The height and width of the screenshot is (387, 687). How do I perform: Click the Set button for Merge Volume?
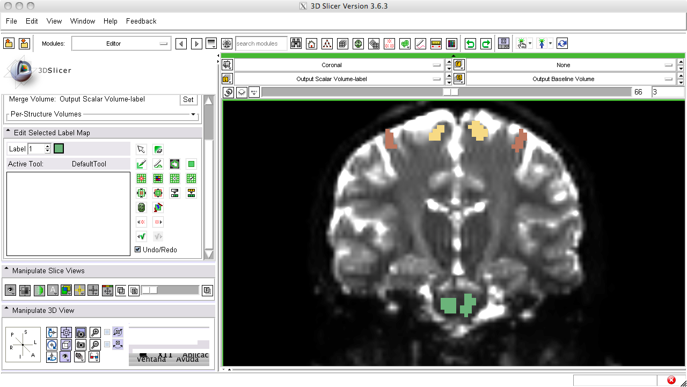pyautogui.click(x=188, y=99)
